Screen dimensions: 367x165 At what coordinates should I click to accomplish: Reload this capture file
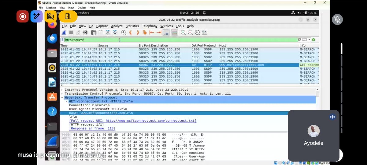pos(115,32)
